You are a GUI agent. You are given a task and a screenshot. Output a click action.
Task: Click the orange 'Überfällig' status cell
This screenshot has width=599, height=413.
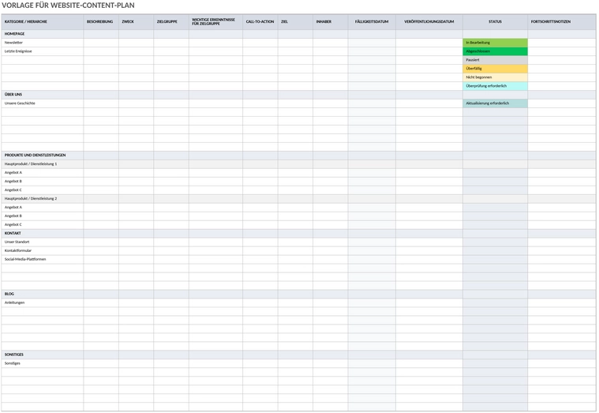coord(495,69)
